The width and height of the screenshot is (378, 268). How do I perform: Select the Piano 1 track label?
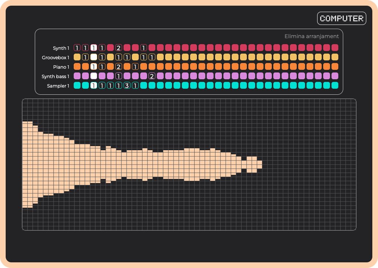[x=60, y=67]
